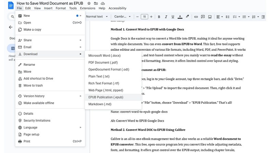The image size is (274, 153).
Task: Increase font size with plus button
Action: click(x=151, y=17)
